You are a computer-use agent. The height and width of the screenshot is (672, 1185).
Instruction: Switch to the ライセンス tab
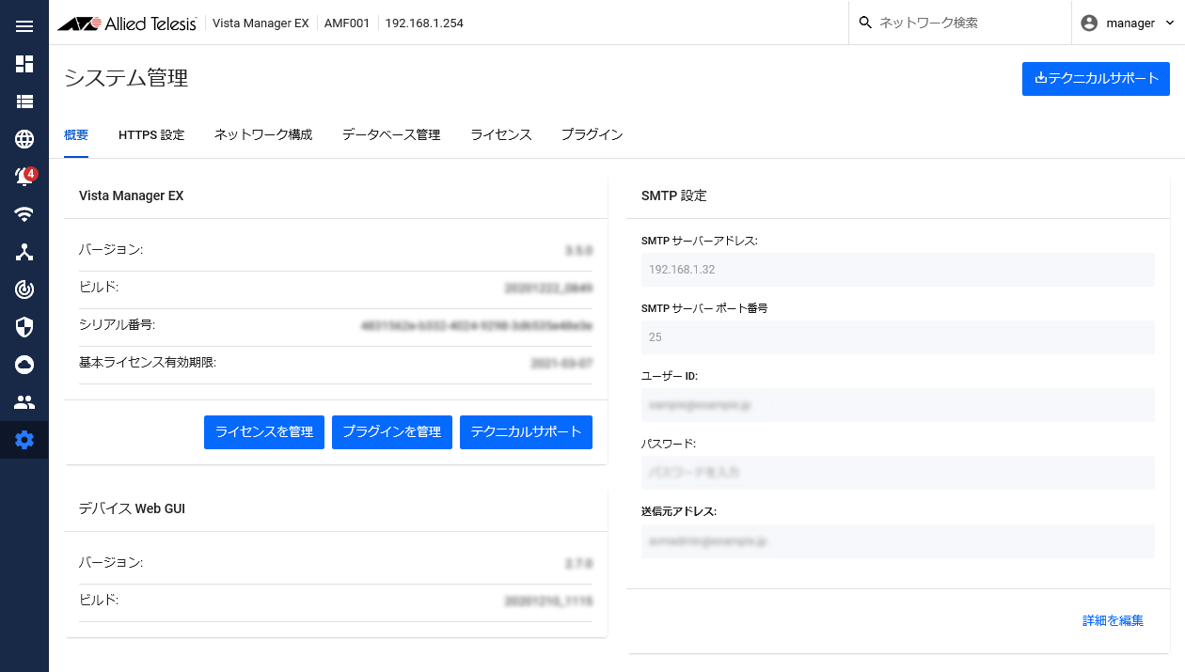(500, 134)
